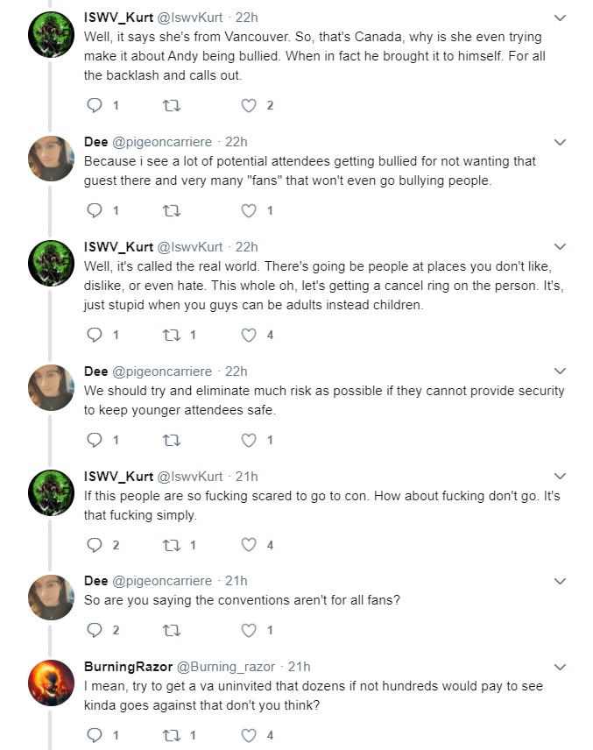
Task: Retweet BurningRazor's tweet
Action: (x=171, y=735)
